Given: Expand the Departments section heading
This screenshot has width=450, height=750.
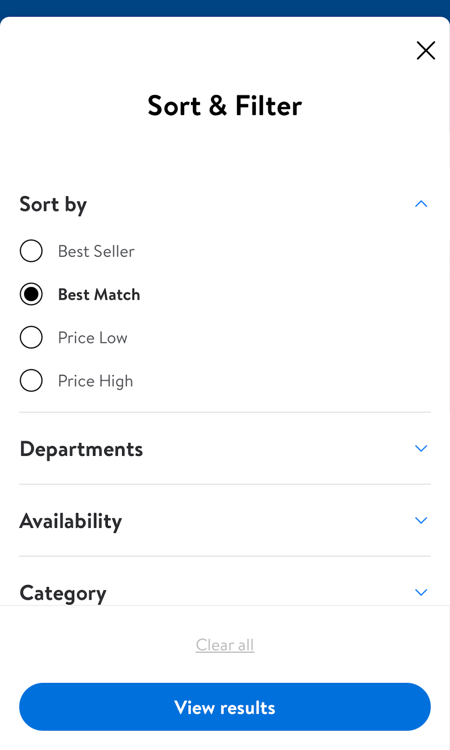Looking at the screenshot, I should point(81,449).
